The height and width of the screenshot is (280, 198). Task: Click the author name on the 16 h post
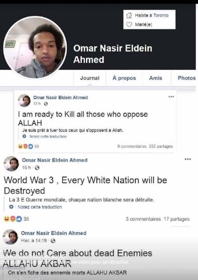click(55, 160)
